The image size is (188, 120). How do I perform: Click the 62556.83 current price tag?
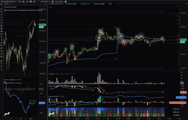point(43,25)
